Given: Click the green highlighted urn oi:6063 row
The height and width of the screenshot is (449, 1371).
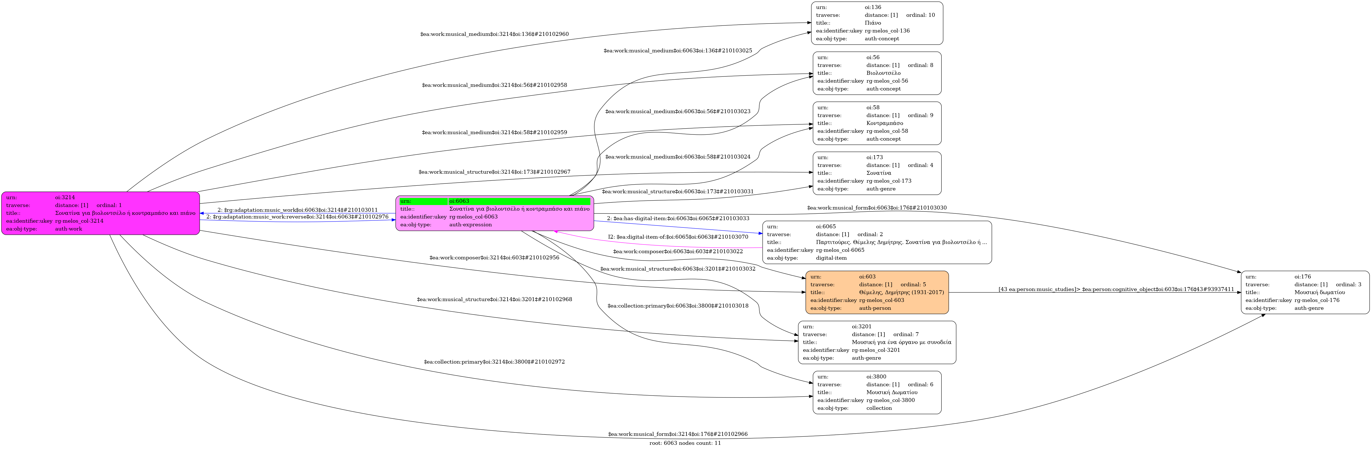Looking at the screenshot, I should pyautogui.click(x=494, y=201).
